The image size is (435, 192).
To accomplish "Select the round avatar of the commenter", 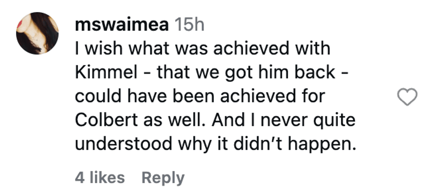I will [37, 33].
